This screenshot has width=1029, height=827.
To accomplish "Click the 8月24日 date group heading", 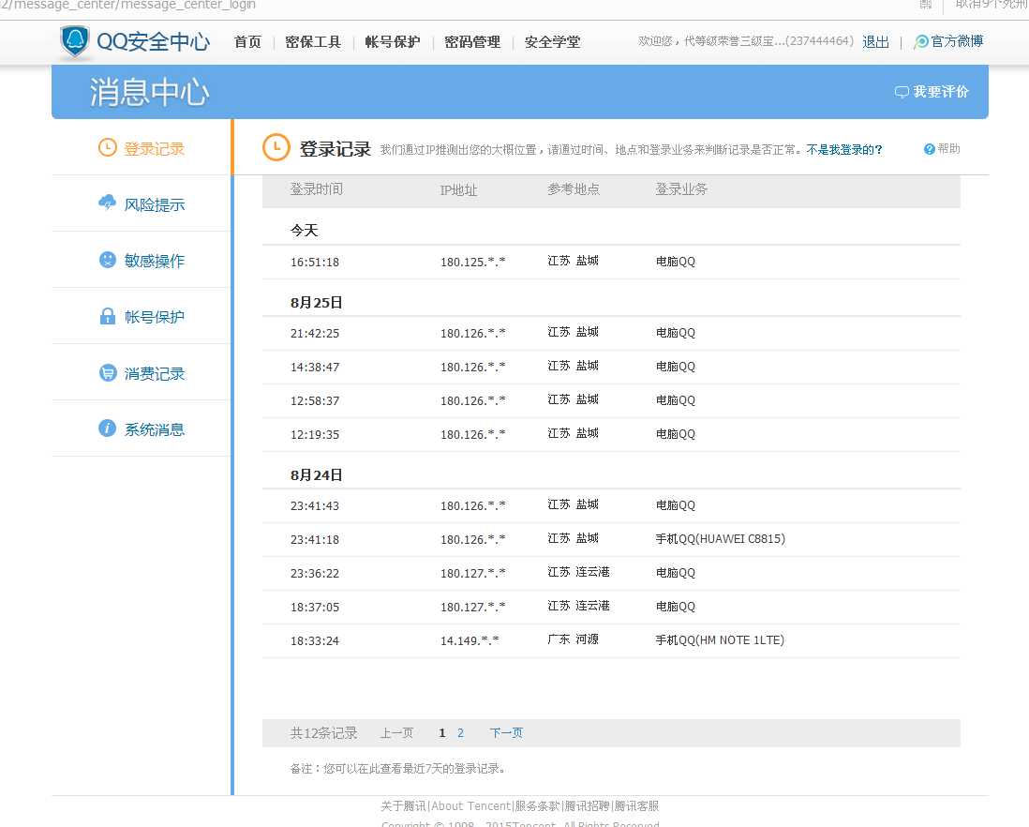I will point(317,475).
